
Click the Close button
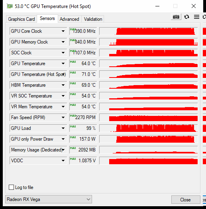coord(186,200)
